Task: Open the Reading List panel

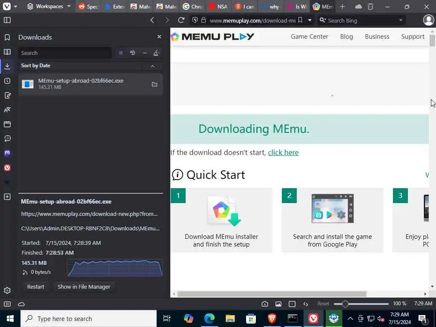Action: pyautogui.click(x=7, y=52)
